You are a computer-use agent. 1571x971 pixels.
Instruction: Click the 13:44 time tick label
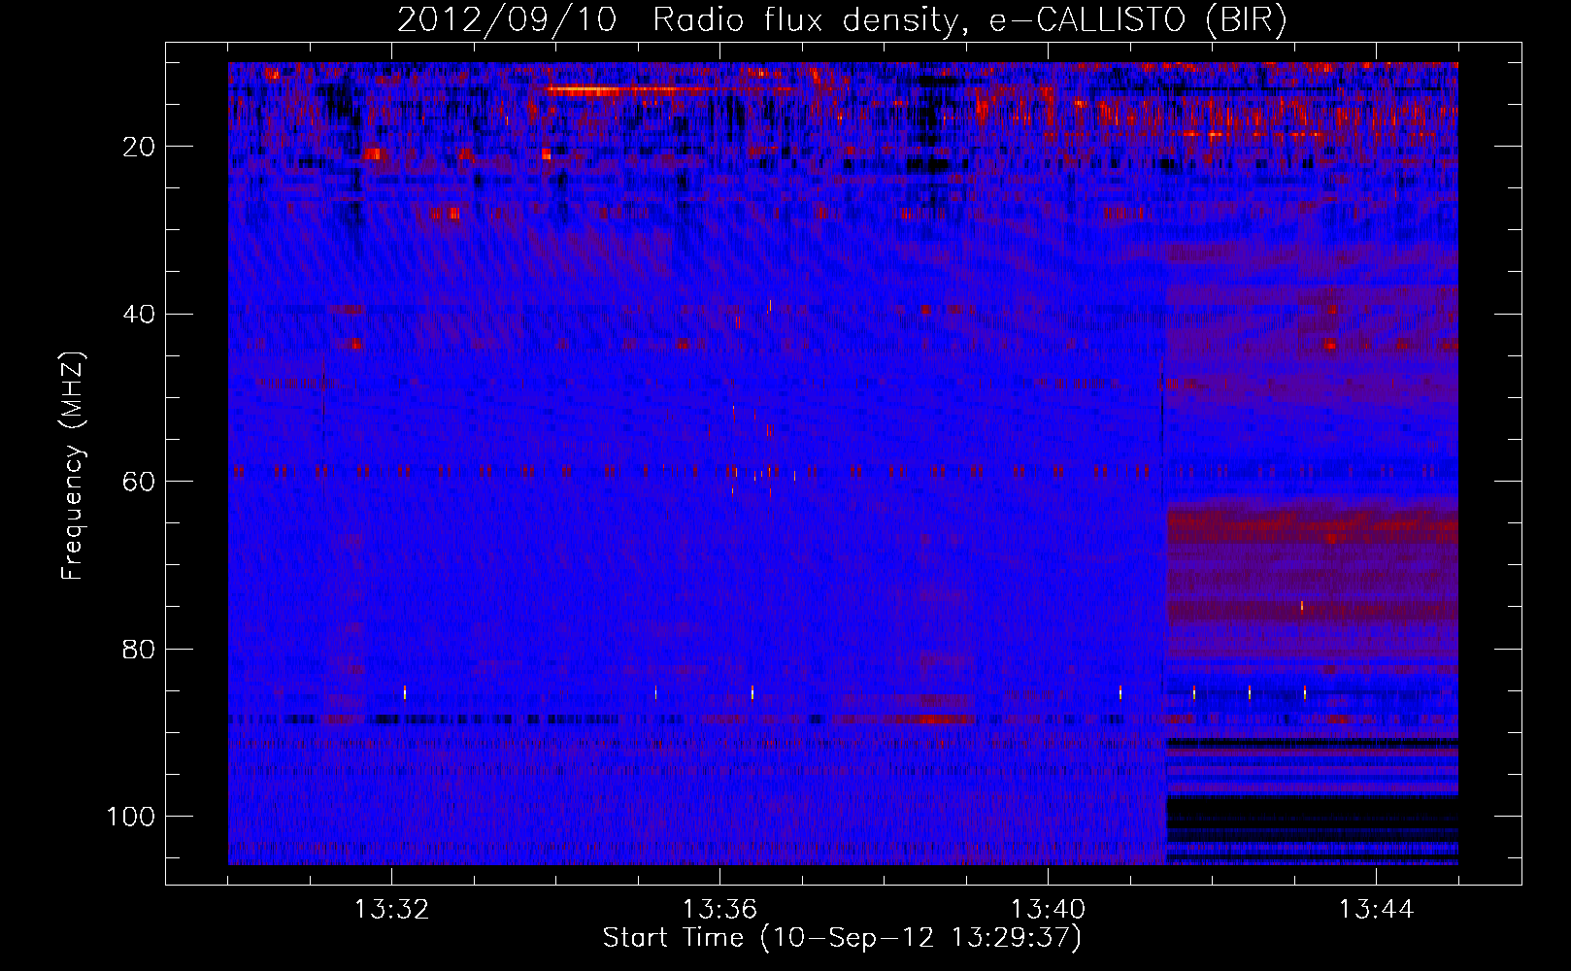click(1376, 910)
